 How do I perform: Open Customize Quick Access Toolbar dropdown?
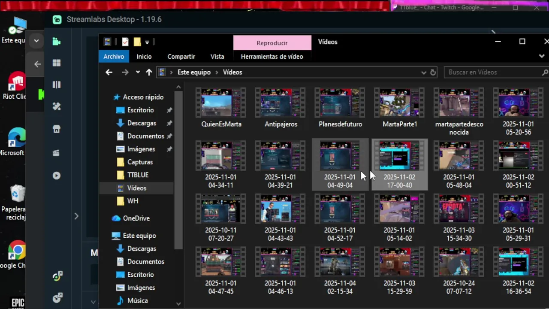pyautogui.click(x=147, y=42)
